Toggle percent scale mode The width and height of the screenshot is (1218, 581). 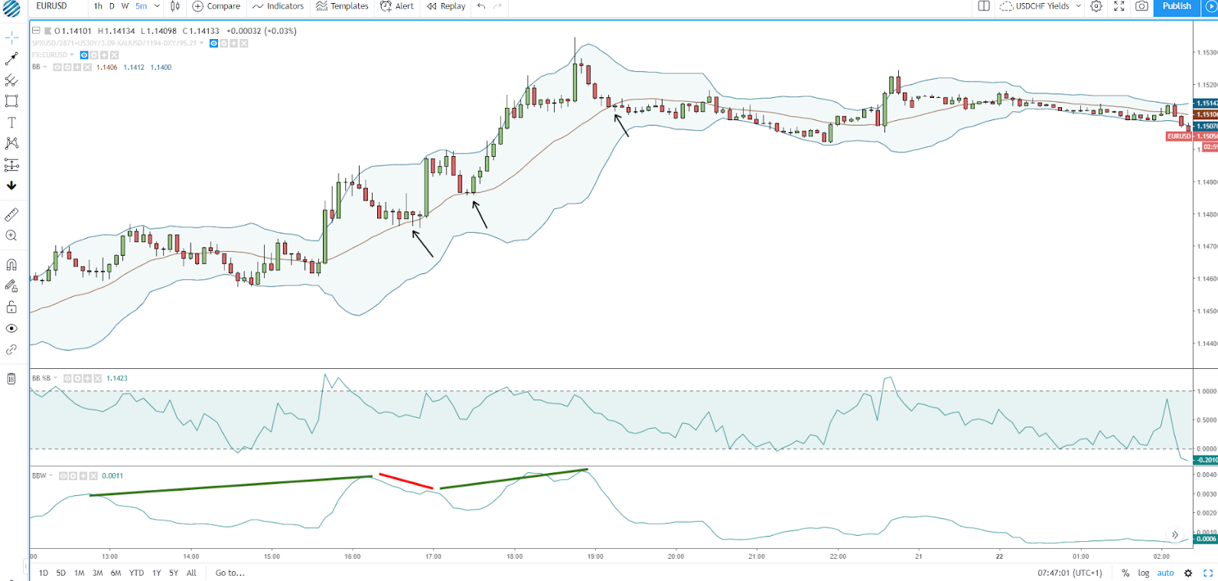pyautogui.click(x=1125, y=573)
